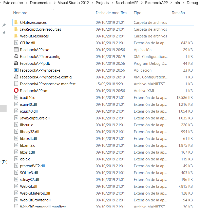This screenshot has width=209, height=210.
Task: Click the WebKit.Interop.dll file icon
Action: click(x=16, y=193)
